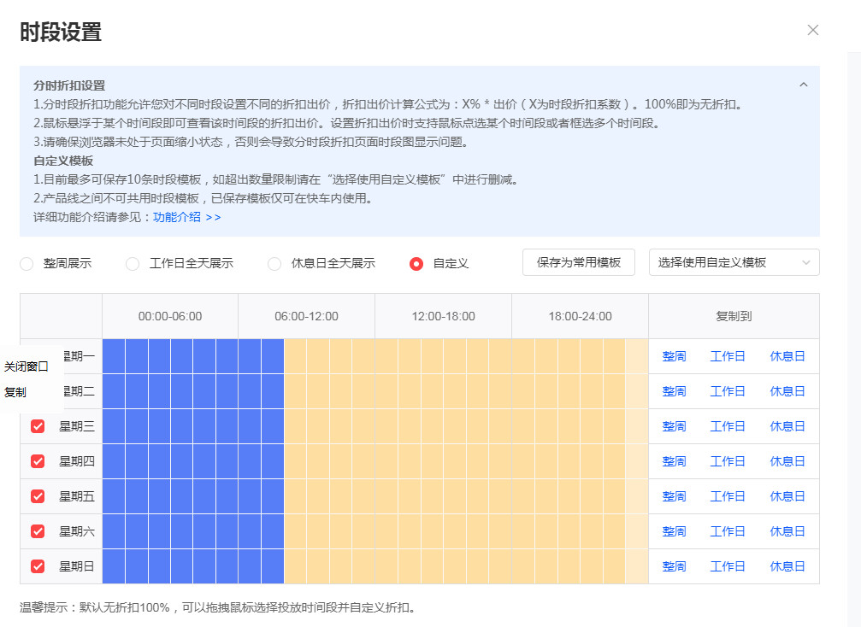
Task: Collapse the 分时折扣设置 info panel
Action: click(802, 85)
